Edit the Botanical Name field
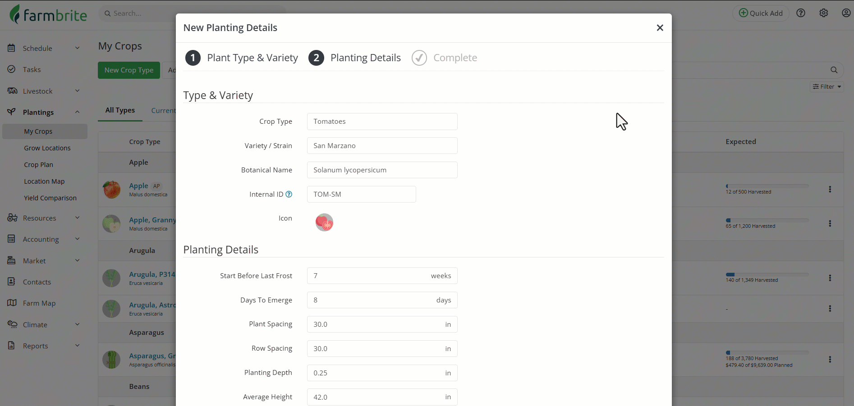Viewport: 854px width, 406px height. pos(382,170)
